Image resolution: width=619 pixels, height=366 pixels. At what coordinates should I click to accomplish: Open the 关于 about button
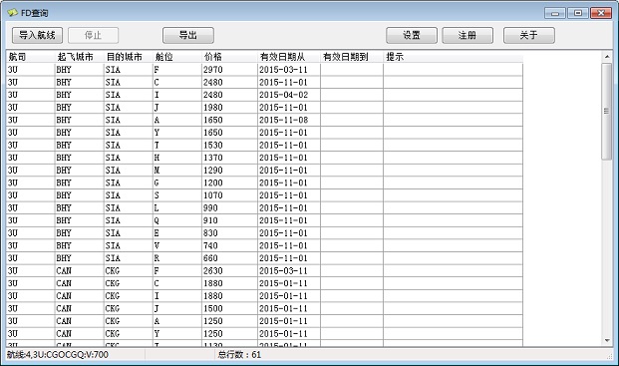(529, 35)
